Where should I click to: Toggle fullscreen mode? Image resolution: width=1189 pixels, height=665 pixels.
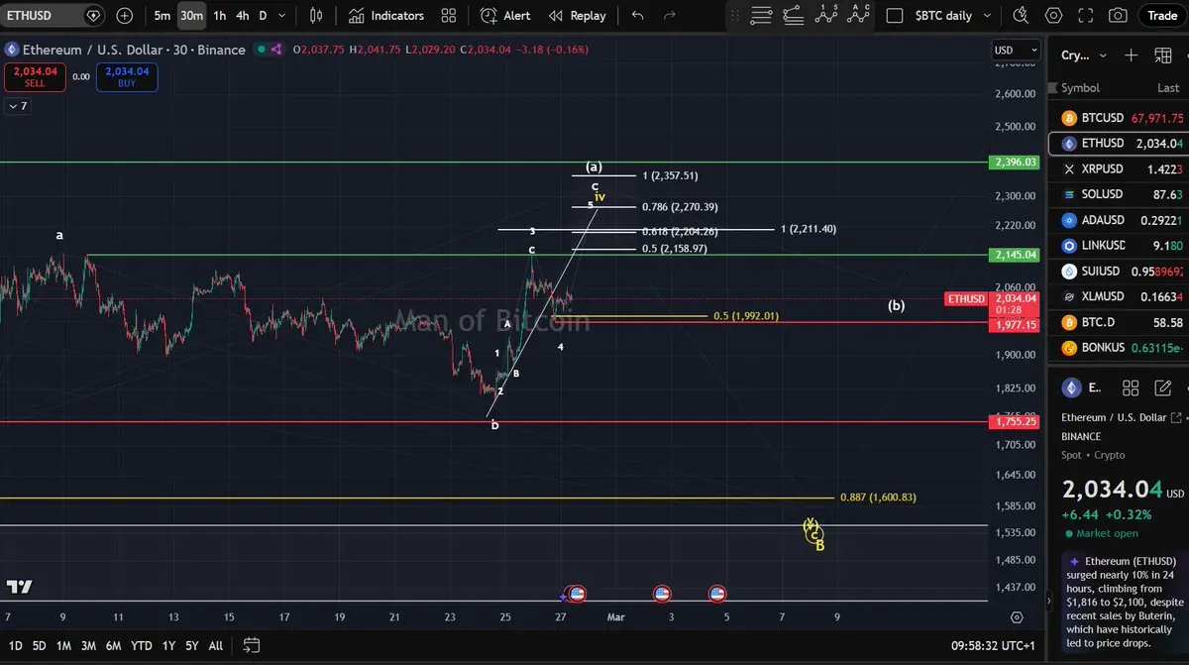(1087, 16)
